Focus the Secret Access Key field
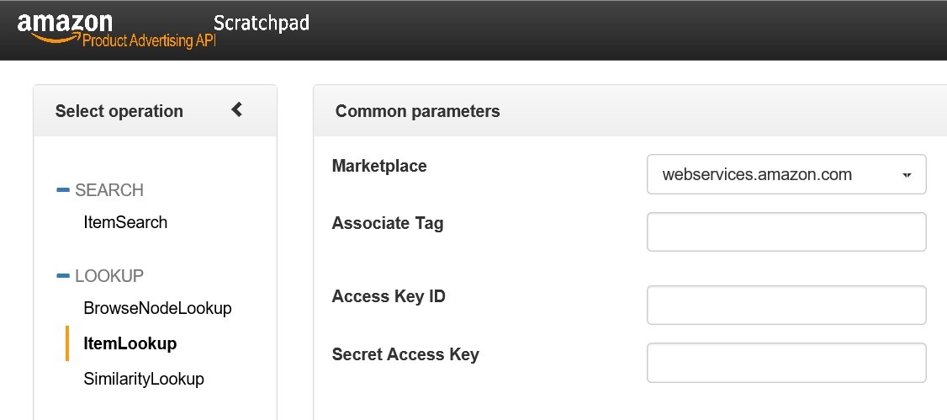The image size is (947, 420). coord(786,362)
